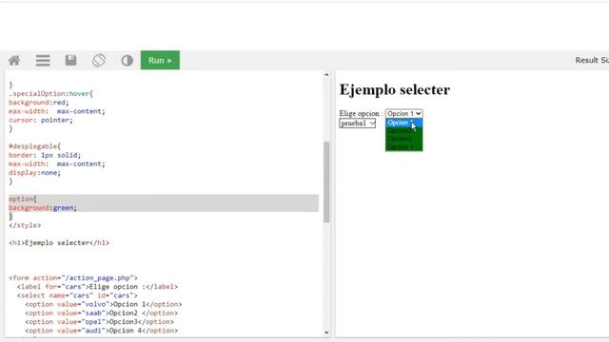Click the option value="saab" code line
Image resolution: width=609 pixels, height=342 pixels.
tap(102, 313)
